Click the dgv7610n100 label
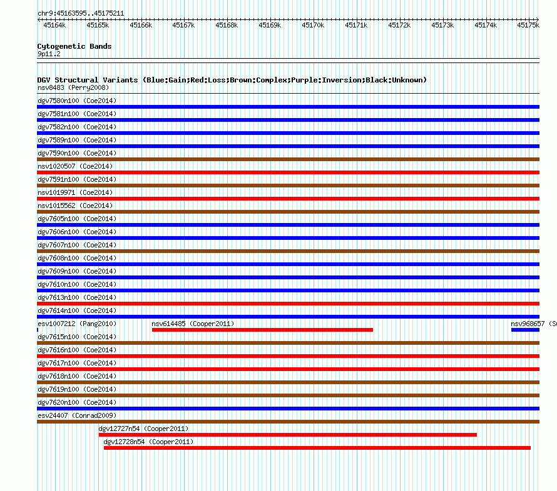 click(x=77, y=284)
